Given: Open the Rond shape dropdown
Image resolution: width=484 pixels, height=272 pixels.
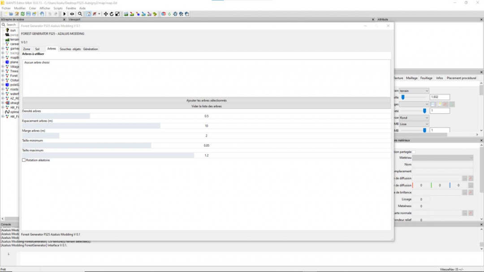Looking at the screenshot, I should 414,118.
